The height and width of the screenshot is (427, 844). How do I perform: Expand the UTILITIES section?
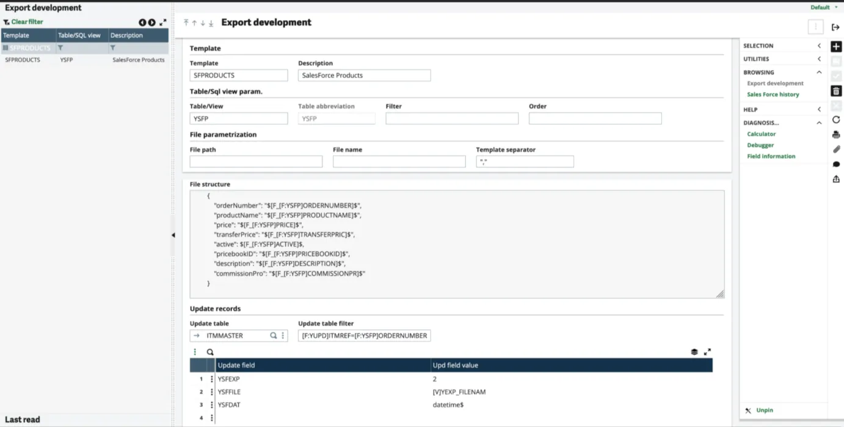pos(819,59)
